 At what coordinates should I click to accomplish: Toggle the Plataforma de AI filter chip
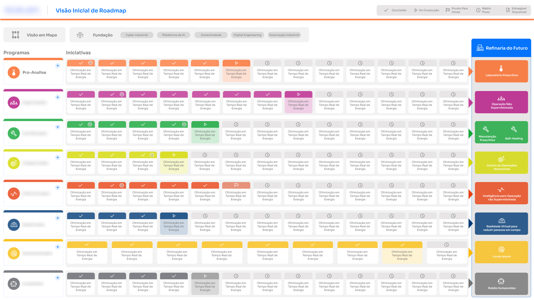pos(173,35)
